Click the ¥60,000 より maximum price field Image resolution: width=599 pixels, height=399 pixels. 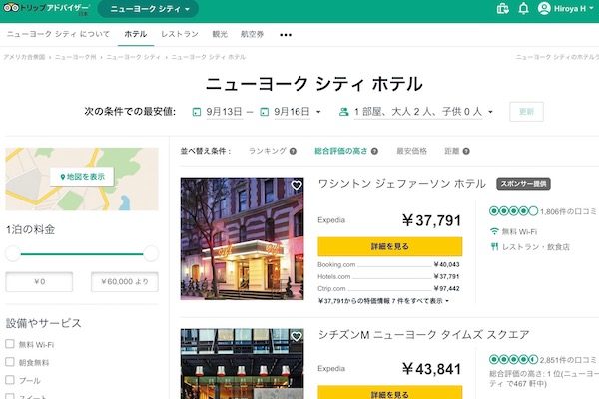[125, 281]
